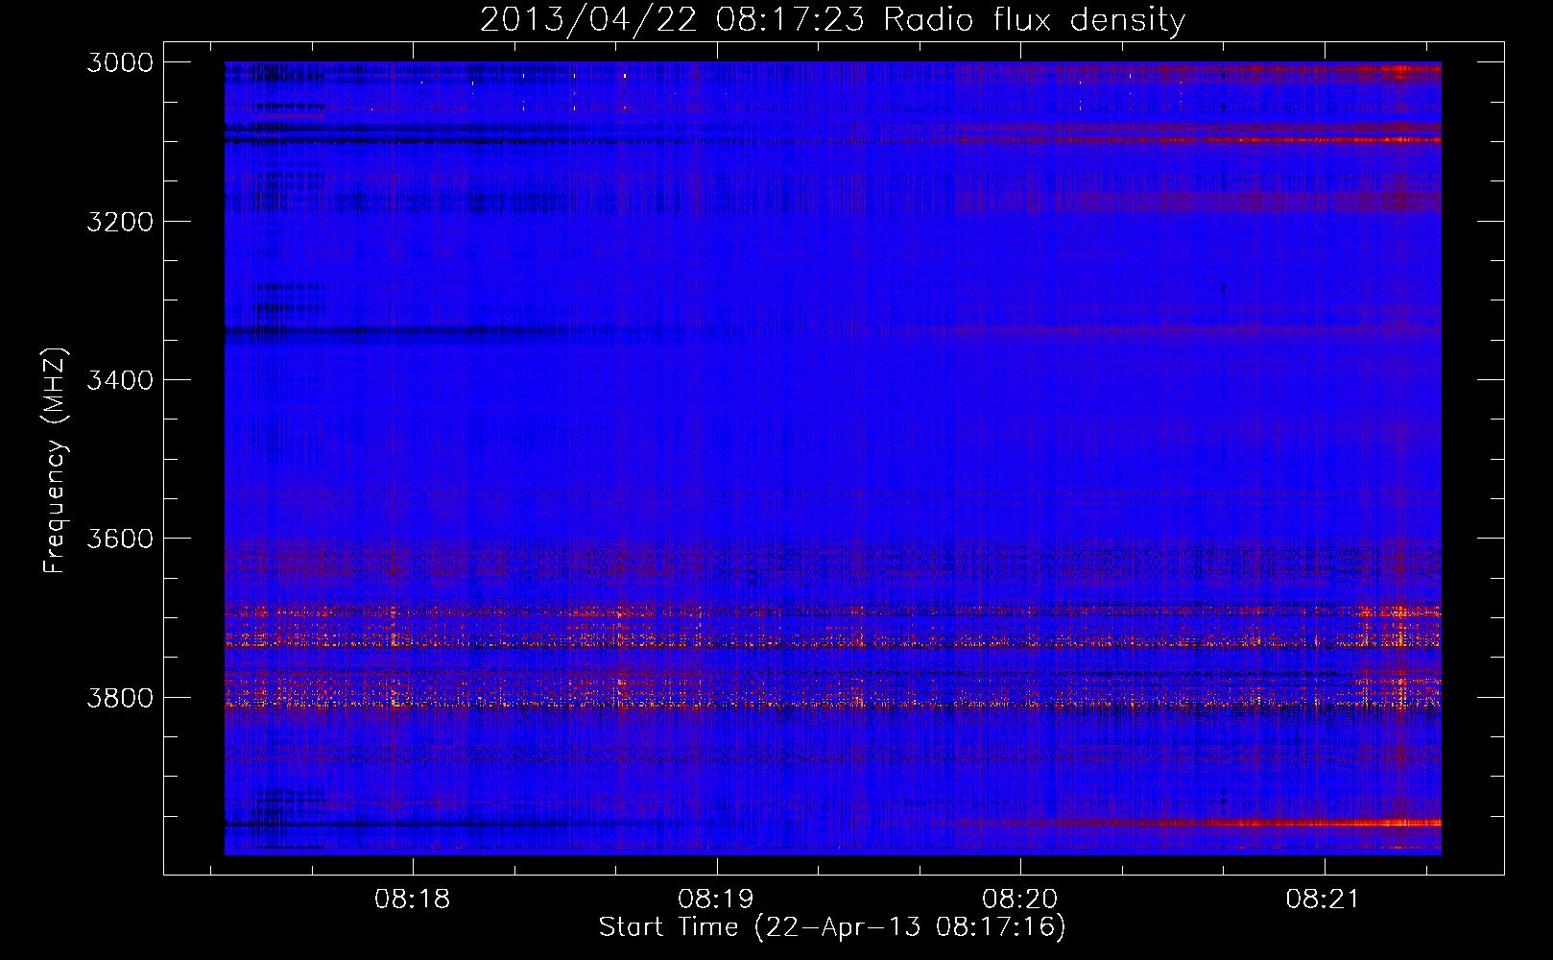Click the '08:20' time axis label

1020,900
